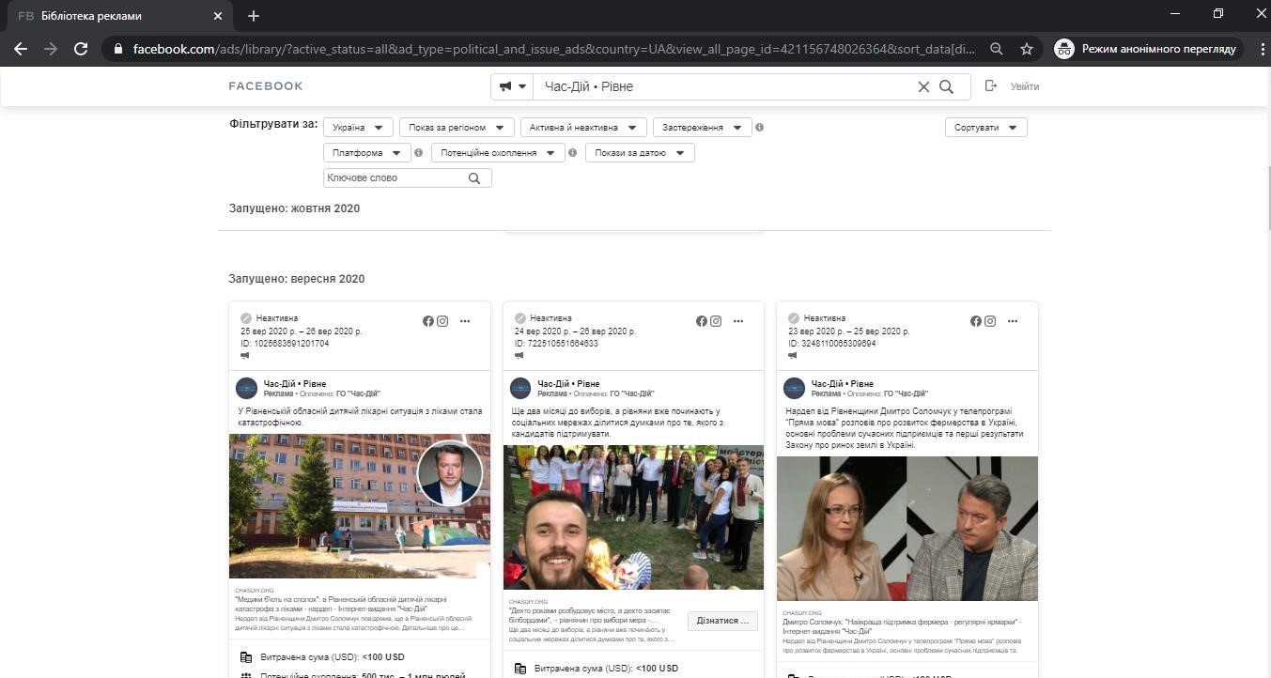The height and width of the screenshot is (678, 1271).
Task: Open the hospital building ad image
Action: (360, 506)
